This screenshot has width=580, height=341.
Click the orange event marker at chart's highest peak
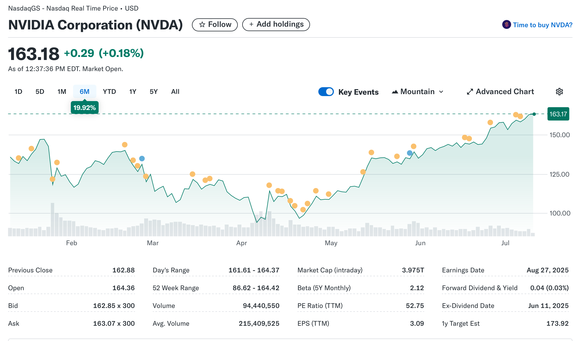pyautogui.click(x=516, y=115)
